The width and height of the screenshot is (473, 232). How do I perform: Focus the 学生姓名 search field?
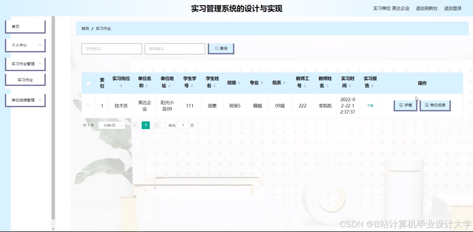pyautogui.click(x=112, y=49)
